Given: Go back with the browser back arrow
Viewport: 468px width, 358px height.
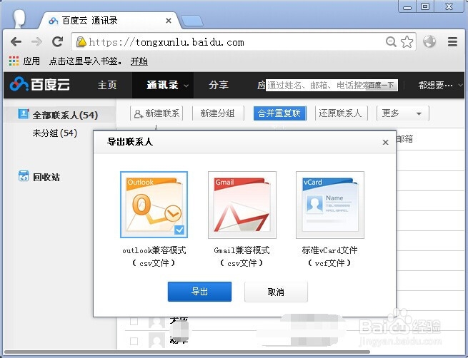Looking at the screenshot, I should pyautogui.click(x=16, y=41).
